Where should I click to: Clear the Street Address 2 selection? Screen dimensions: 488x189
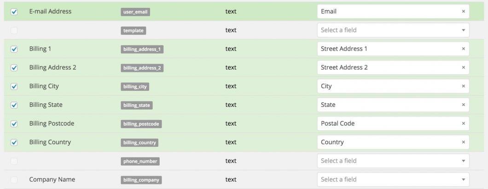click(463, 67)
